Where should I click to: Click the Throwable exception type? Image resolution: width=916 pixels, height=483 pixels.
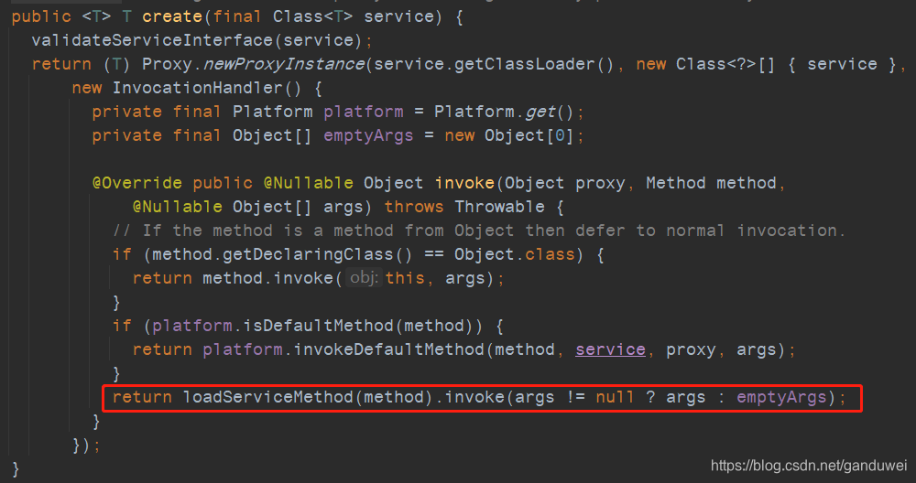[499, 207]
